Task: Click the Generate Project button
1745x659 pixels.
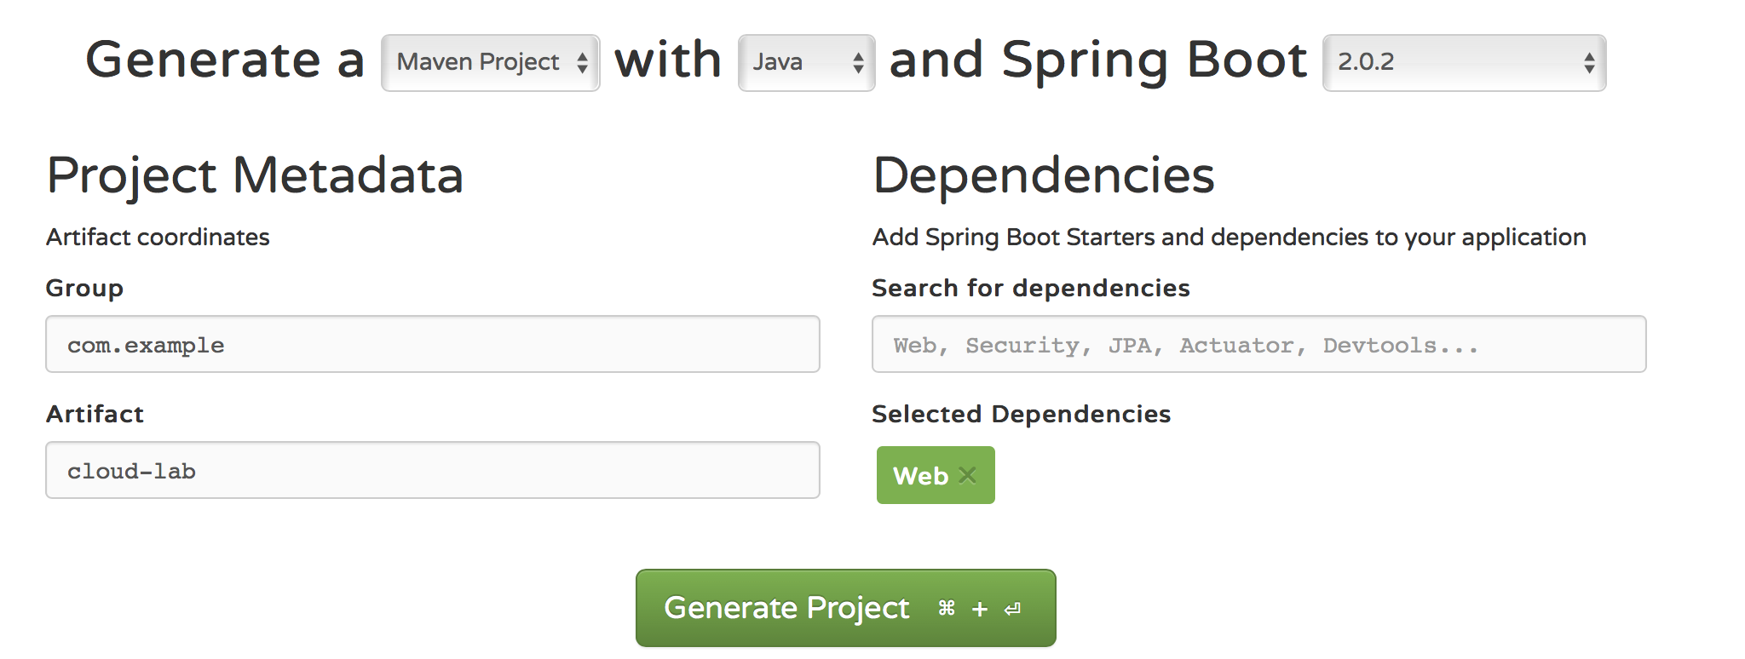Action: [x=845, y=608]
